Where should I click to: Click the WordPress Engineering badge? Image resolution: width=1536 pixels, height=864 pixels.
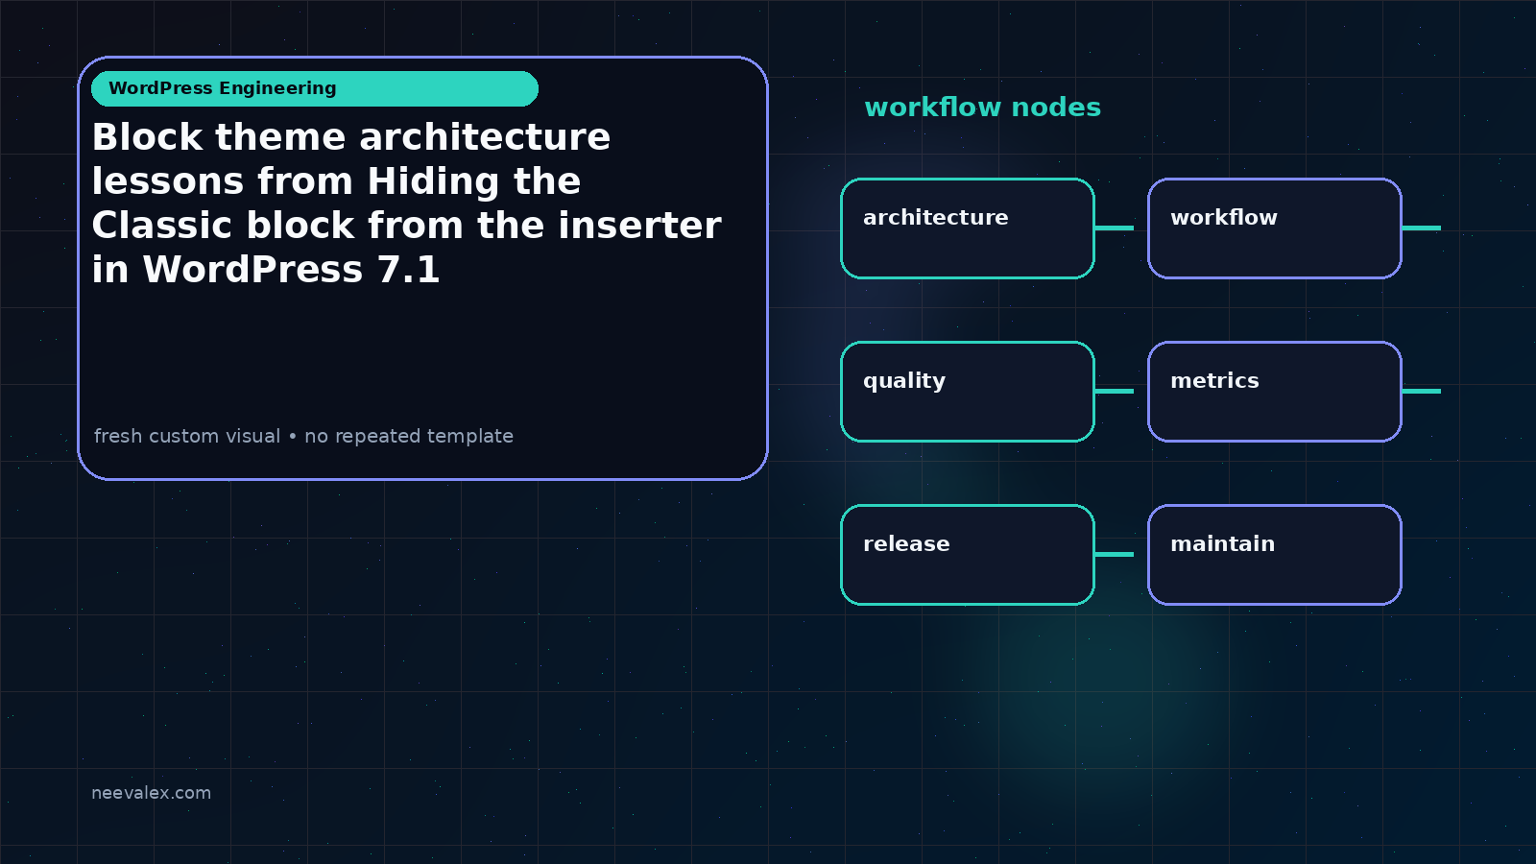[x=315, y=88]
